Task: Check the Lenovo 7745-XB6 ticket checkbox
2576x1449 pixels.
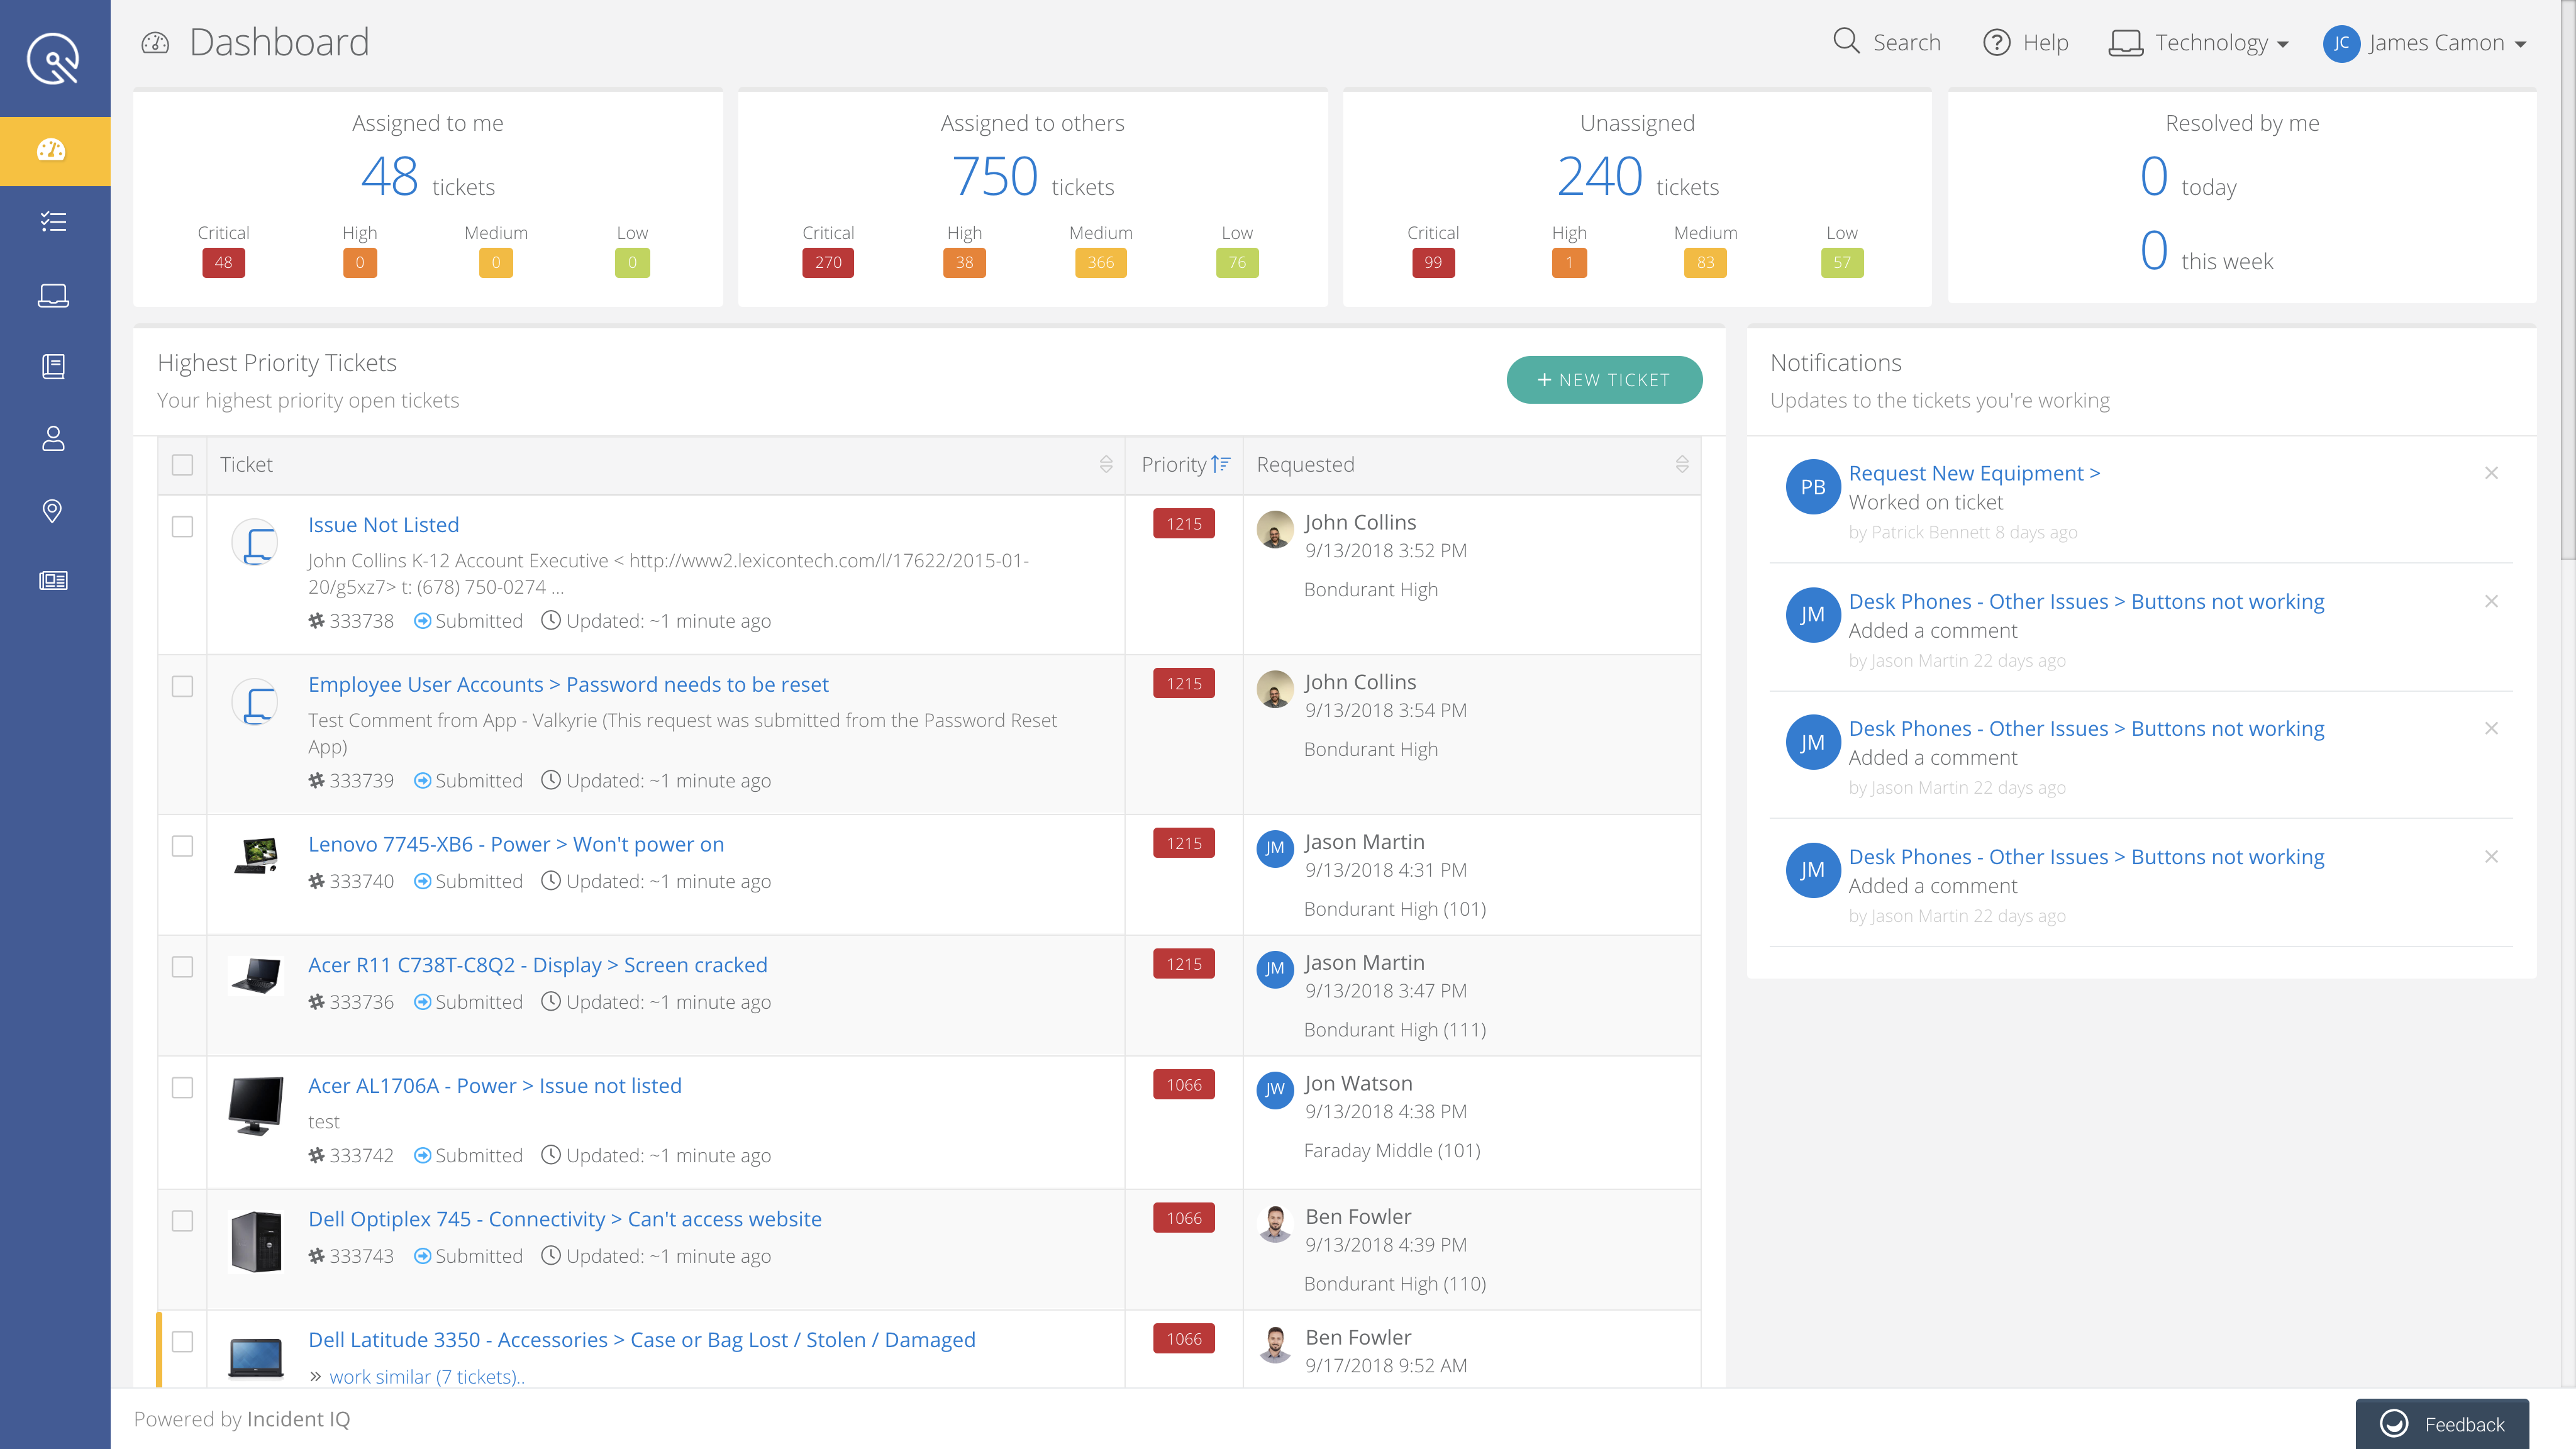Action: [x=183, y=846]
